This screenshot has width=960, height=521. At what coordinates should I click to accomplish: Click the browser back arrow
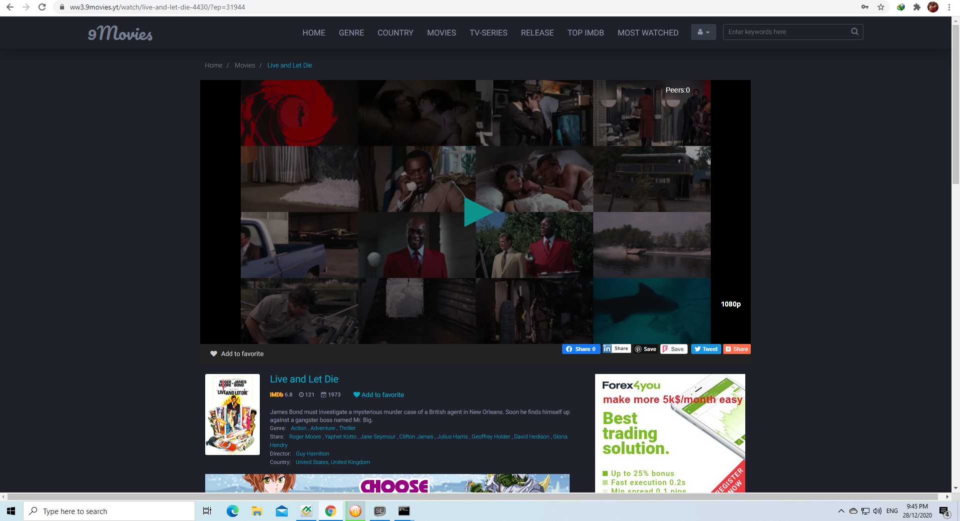[10, 7]
